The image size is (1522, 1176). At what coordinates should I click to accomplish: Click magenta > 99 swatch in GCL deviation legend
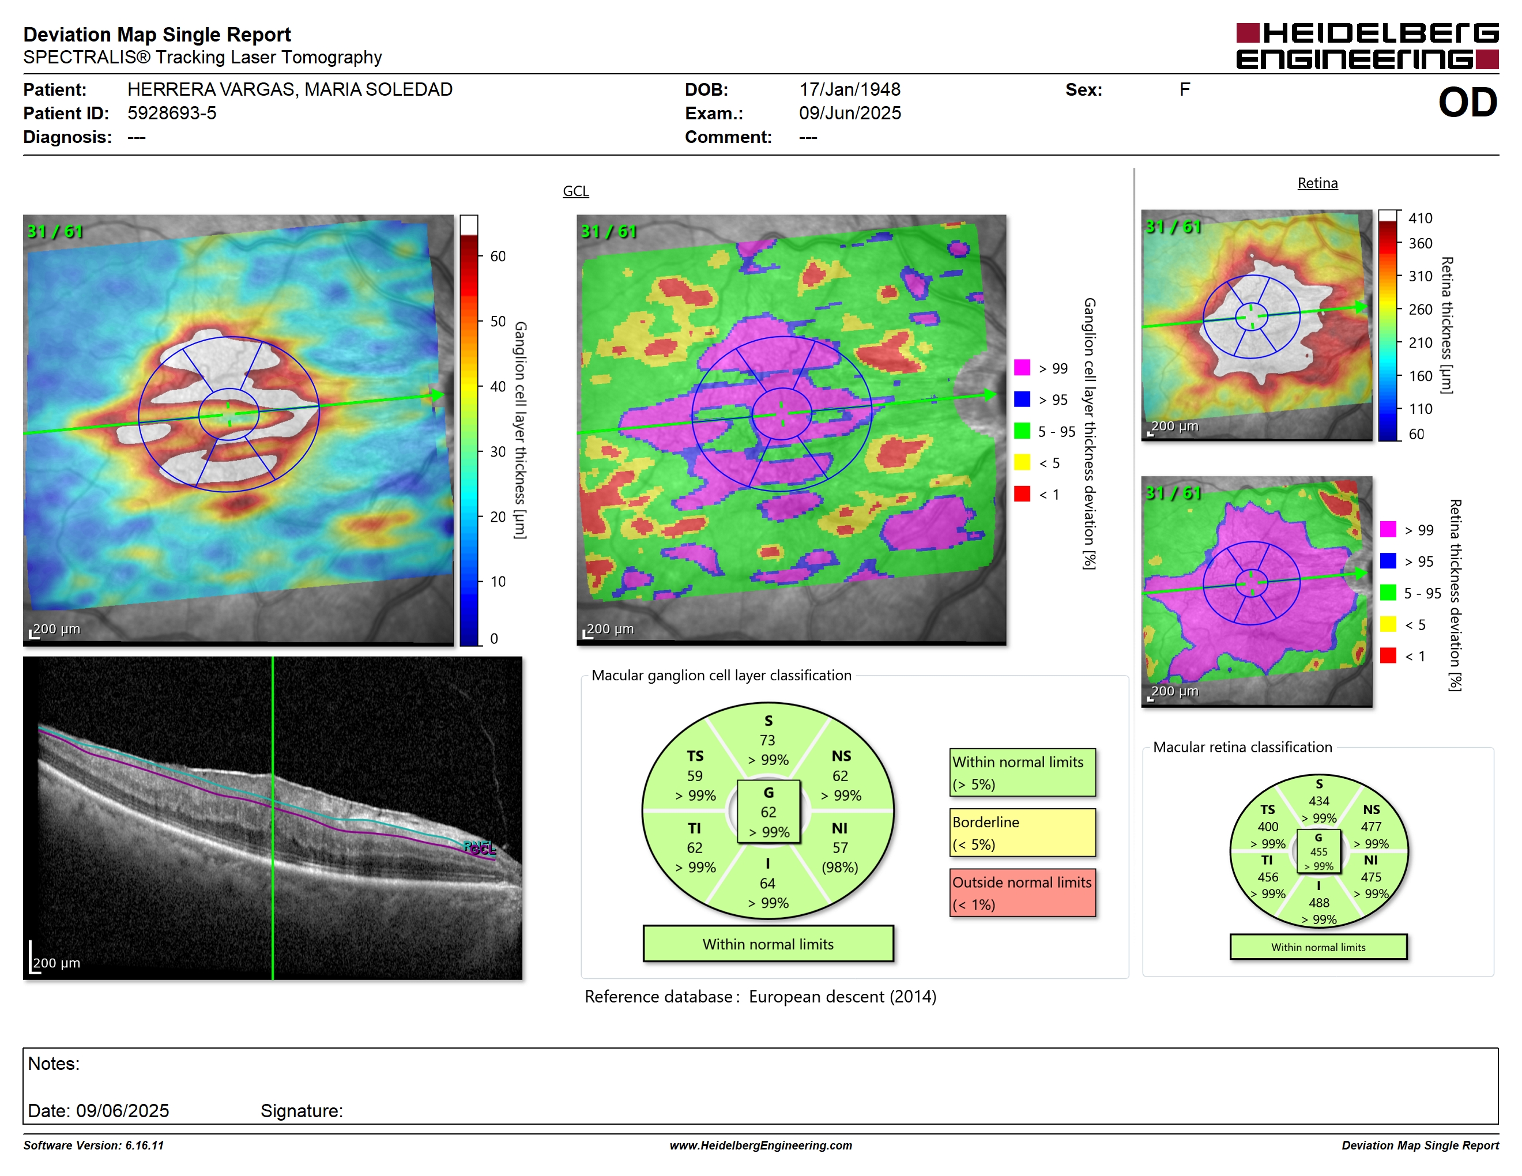point(1022,368)
